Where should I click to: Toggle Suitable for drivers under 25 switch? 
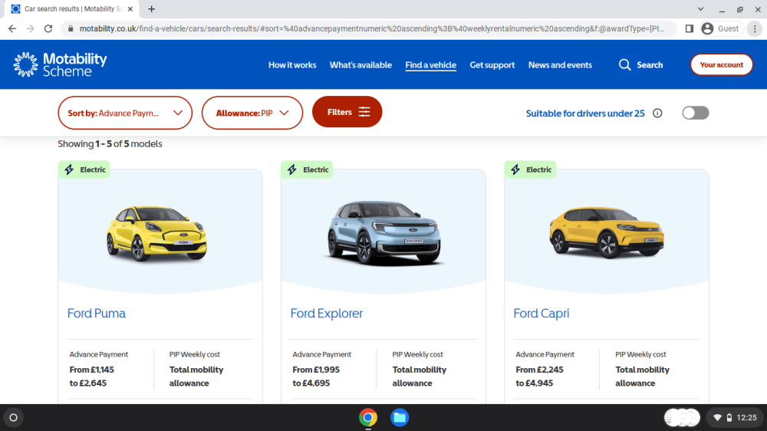(696, 113)
